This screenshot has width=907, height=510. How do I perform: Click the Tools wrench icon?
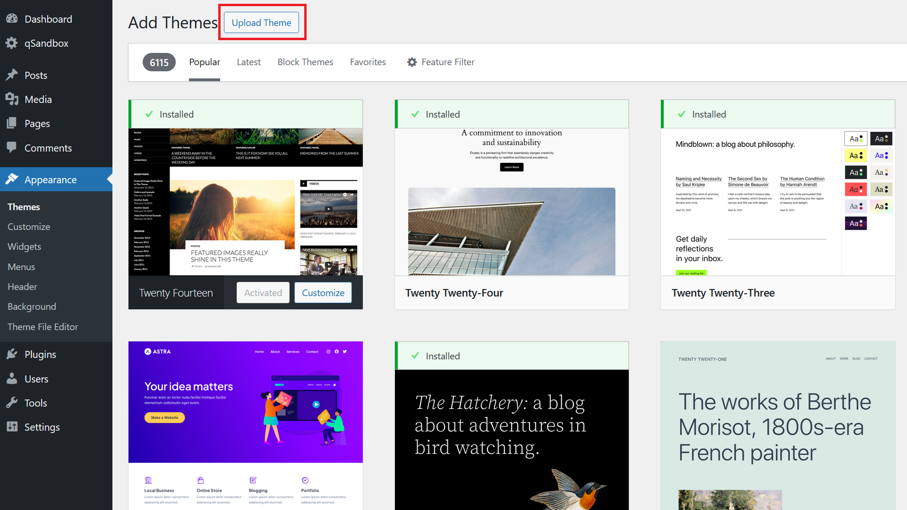pyautogui.click(x=12, y=403)
